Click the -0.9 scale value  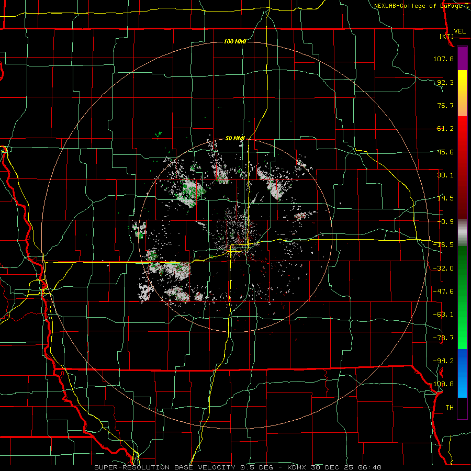coord(445,222)
